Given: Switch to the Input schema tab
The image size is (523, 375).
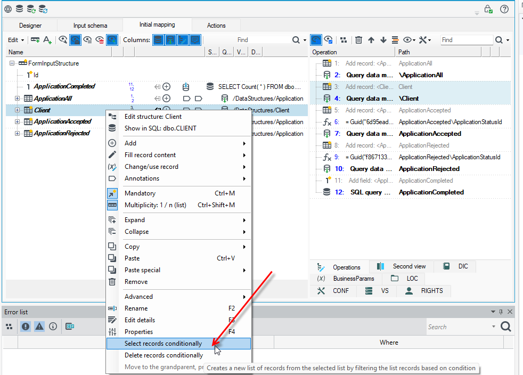Looking at the screenshot, I should (x=90, y=26).
